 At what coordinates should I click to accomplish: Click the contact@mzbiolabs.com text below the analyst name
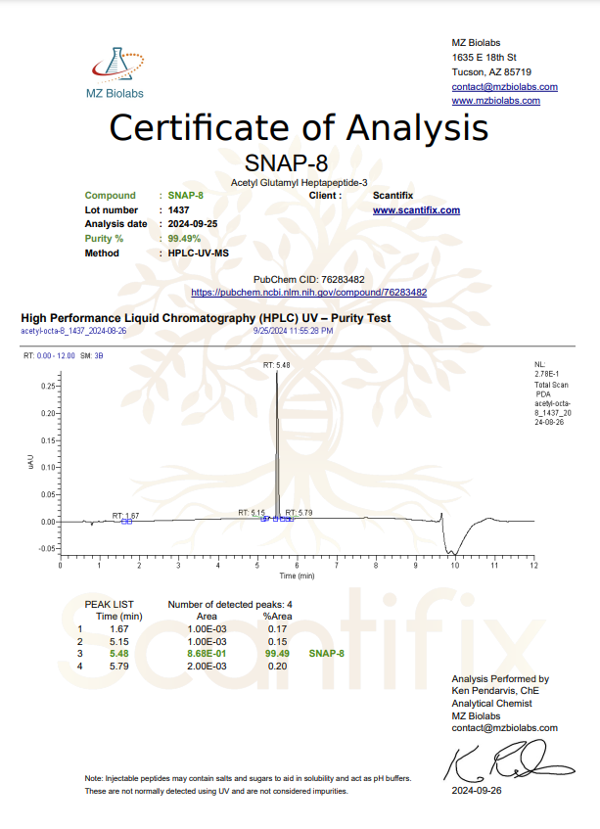(504, 728)
